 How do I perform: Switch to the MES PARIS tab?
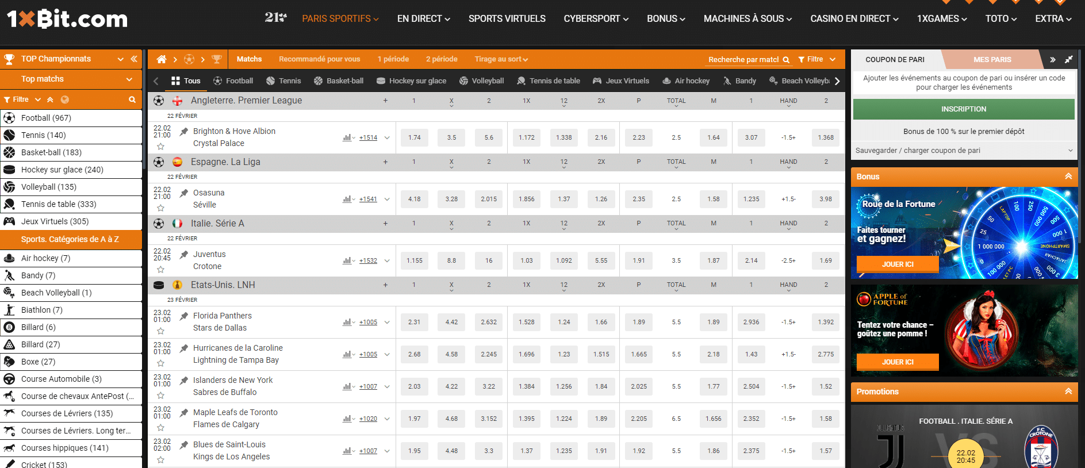coord(992,59)
